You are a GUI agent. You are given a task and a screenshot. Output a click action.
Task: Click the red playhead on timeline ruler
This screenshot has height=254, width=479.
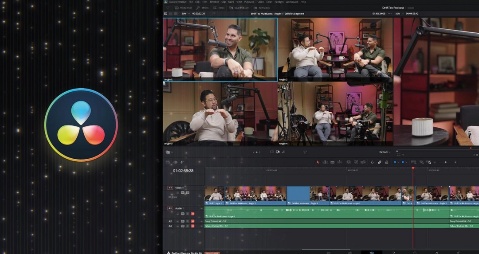point(413,168)
